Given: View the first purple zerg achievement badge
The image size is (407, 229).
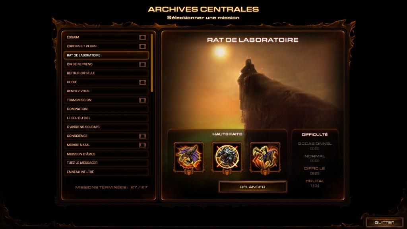Looking at the screenshot, I should tap(189, 158).
